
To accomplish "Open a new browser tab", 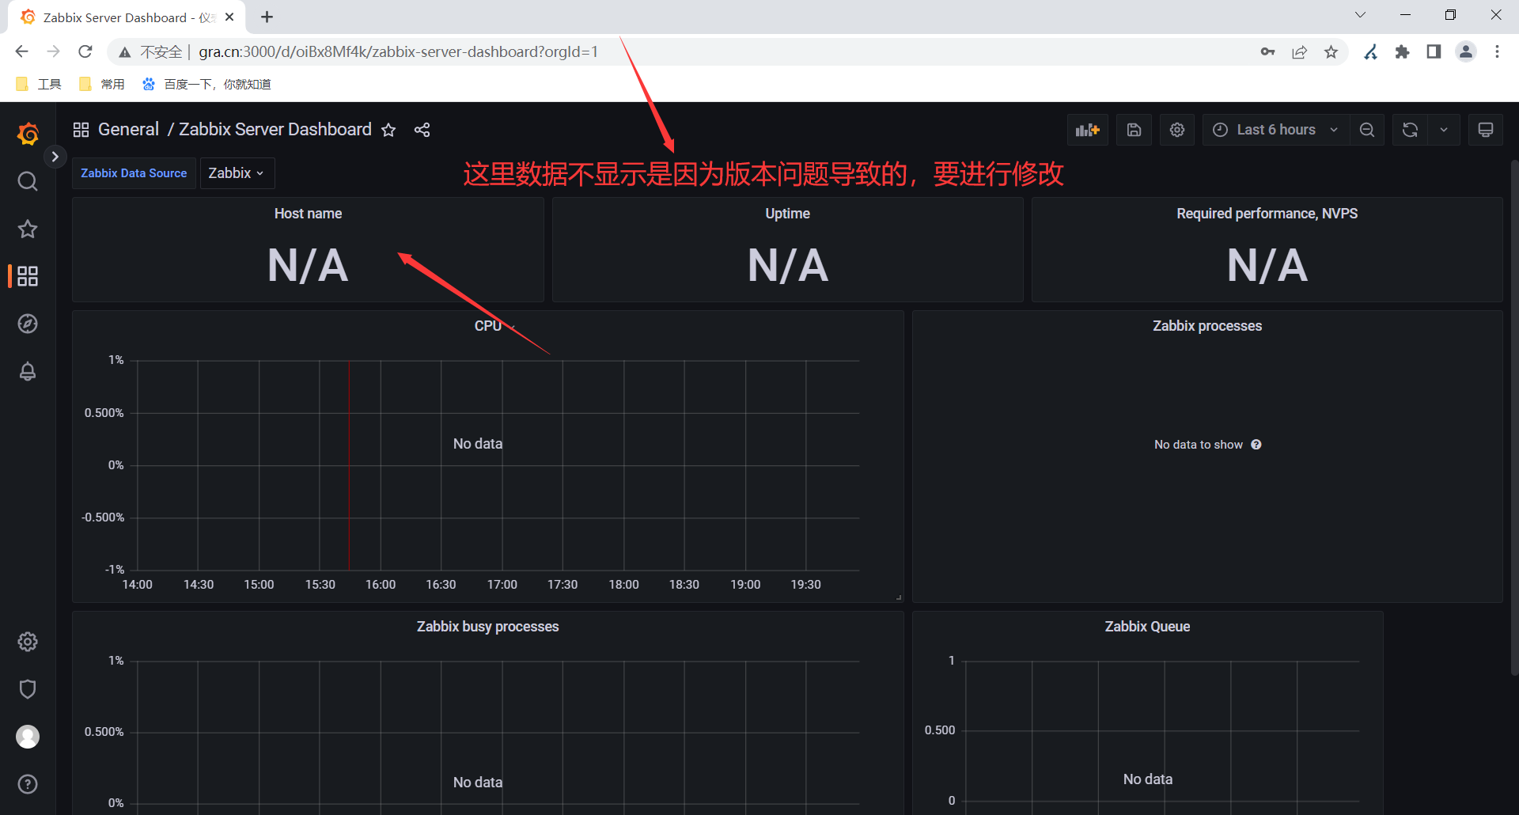I will pos(267,17).
